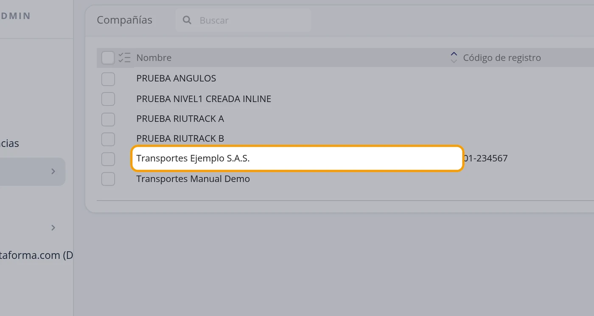Viewport: 594px width, 316px height.
Task: Check the PRUEBA ANGULOS row checkbox
Action: [108, 79]
